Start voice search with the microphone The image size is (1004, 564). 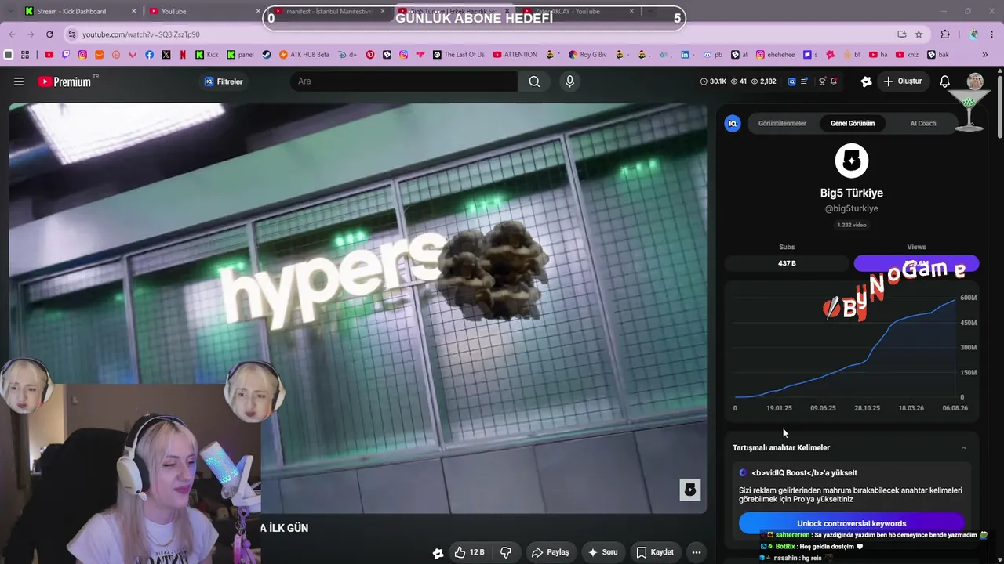569,81
